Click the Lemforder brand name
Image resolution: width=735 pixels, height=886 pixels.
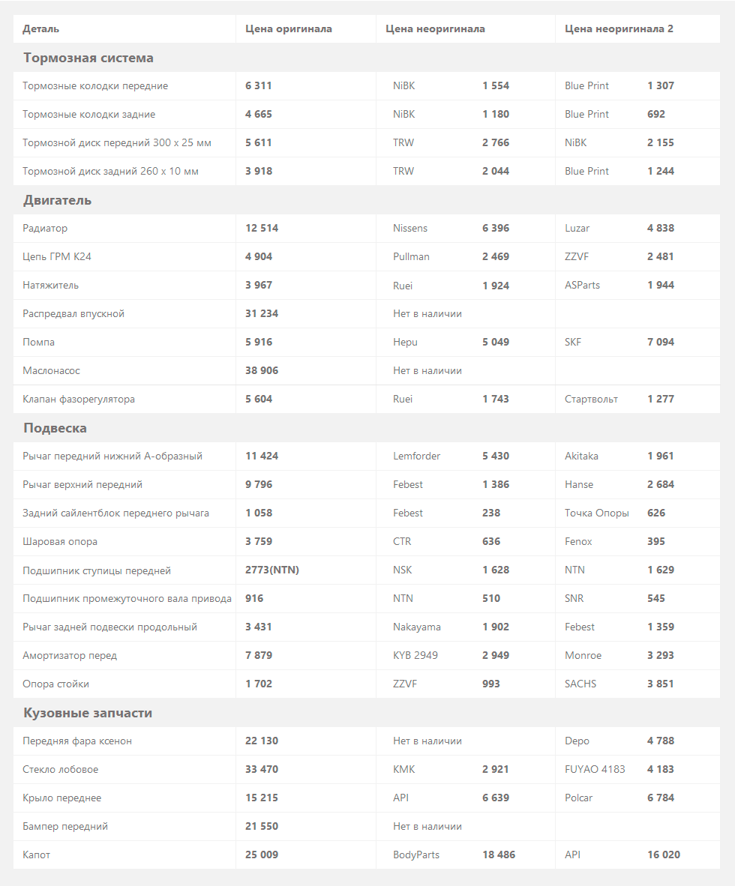pos(417,456)
